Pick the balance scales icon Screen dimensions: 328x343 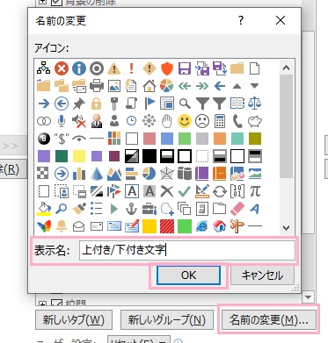pyautogui.click(x=254, y=104)
